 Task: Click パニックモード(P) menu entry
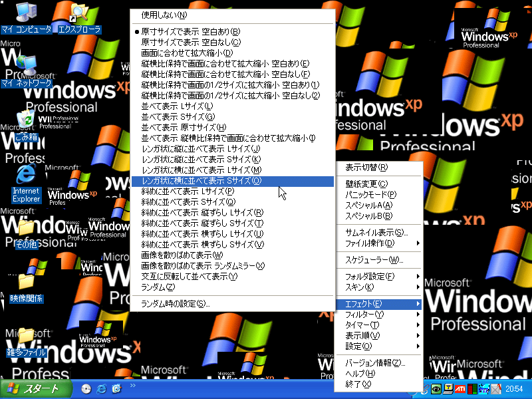(x=379, y=194)
